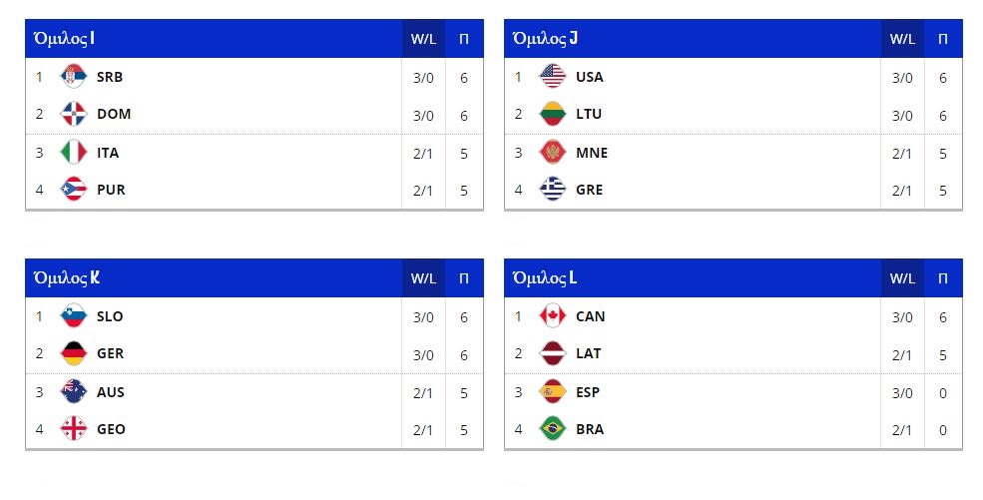Image resolution: width=983 pixels, height=500 pixels.
Task: Select the Όμιλος K group header
Action: 67,278
